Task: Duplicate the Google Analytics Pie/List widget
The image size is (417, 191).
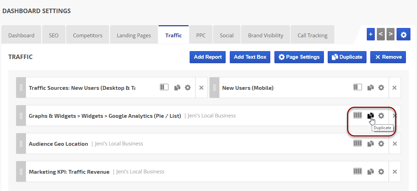Action: click(371, 116)
